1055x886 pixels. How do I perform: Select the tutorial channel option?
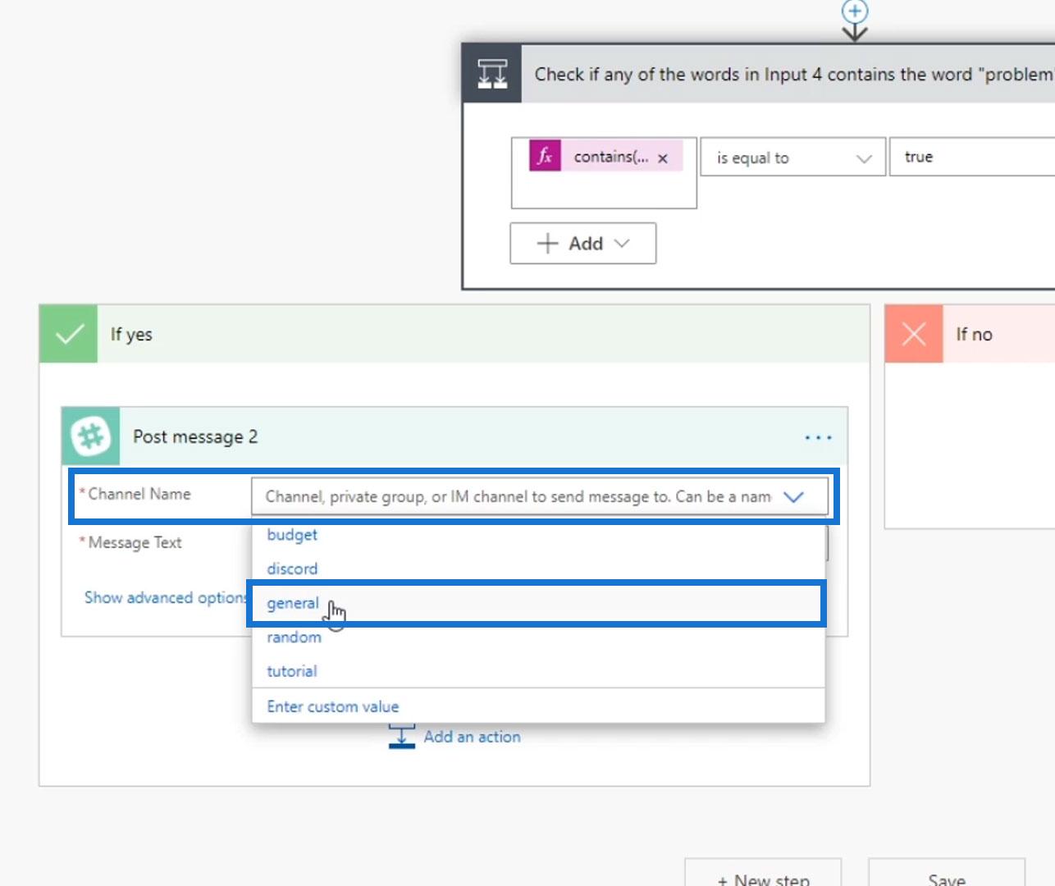point(537,671)
